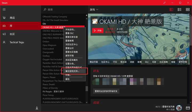This screenshot has height=112, width=192.
Task: Open the 社区 community megaphone icon
Action: click(x=4, y=34)
